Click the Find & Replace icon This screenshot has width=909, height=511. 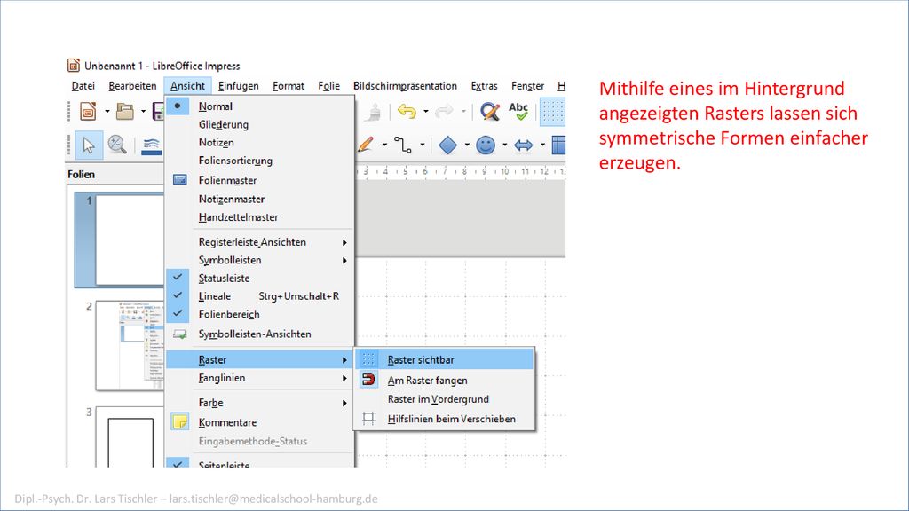pyautogui.click(x=489, y=111)
